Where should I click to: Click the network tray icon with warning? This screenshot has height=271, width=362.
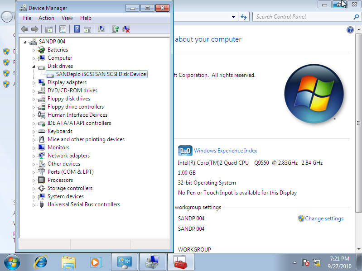point(317,262)
